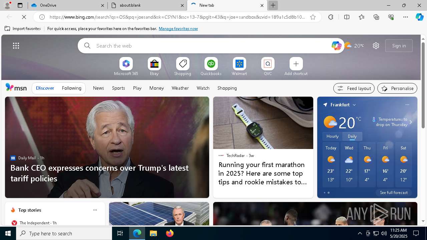Viewport: 427px width, 240px height.
Task: Launch Firefox from the taskbar
Action: [169, 233]
